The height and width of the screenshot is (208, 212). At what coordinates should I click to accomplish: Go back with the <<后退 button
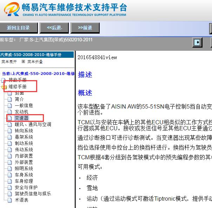pos(54,28)
